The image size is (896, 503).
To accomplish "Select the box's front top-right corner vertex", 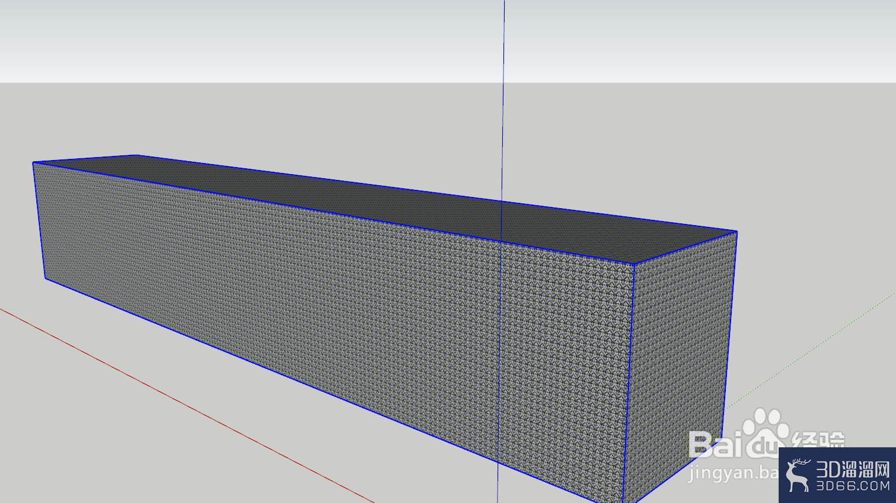I will click(x=634, y=264).
